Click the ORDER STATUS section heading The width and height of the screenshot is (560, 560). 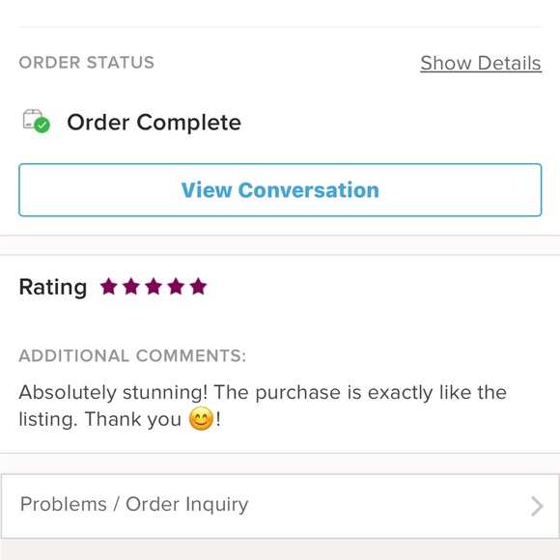[x=87, y=63]
